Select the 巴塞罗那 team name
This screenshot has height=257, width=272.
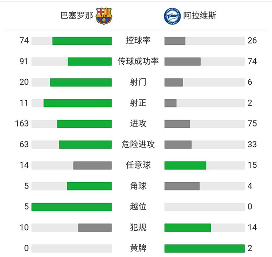coord(77,16)
